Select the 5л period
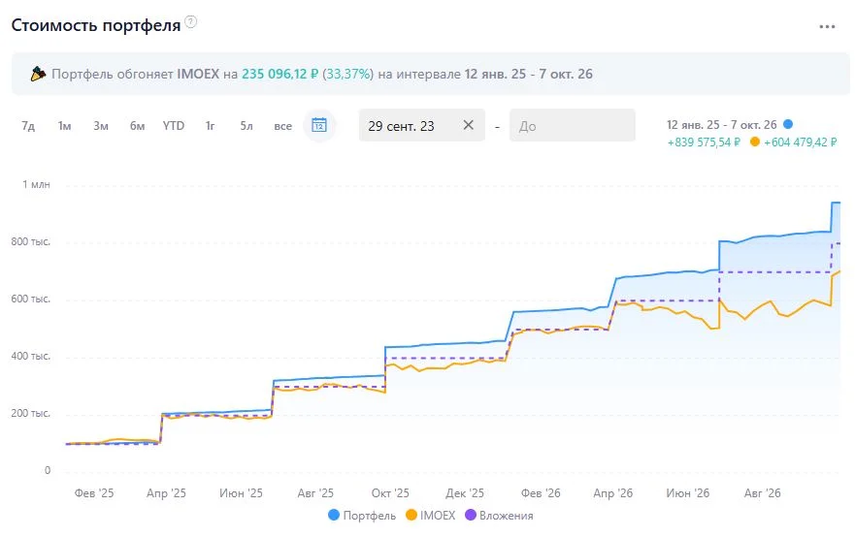 (247, 126)
